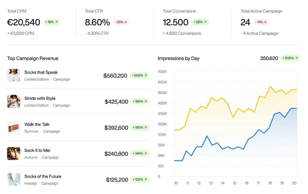The image size is (308, 194).
Task: Click the Socks of the Future thumbnail
Action: pos(14,179)
